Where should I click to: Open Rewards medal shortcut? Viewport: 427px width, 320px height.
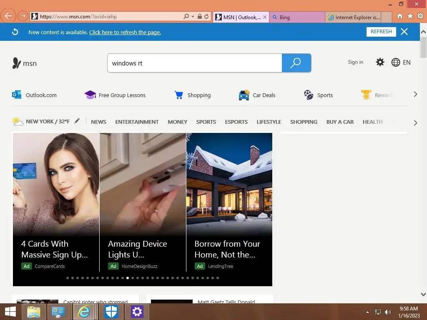377,95
